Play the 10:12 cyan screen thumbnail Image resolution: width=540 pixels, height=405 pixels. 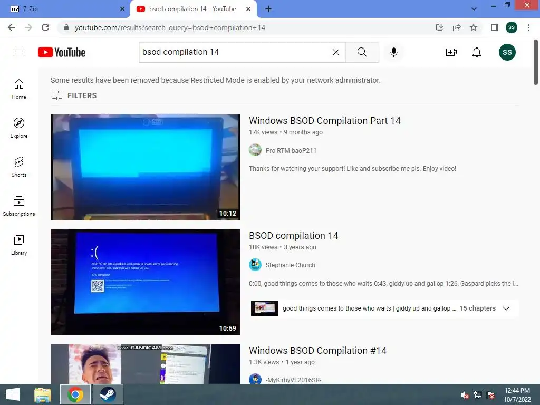146,167
